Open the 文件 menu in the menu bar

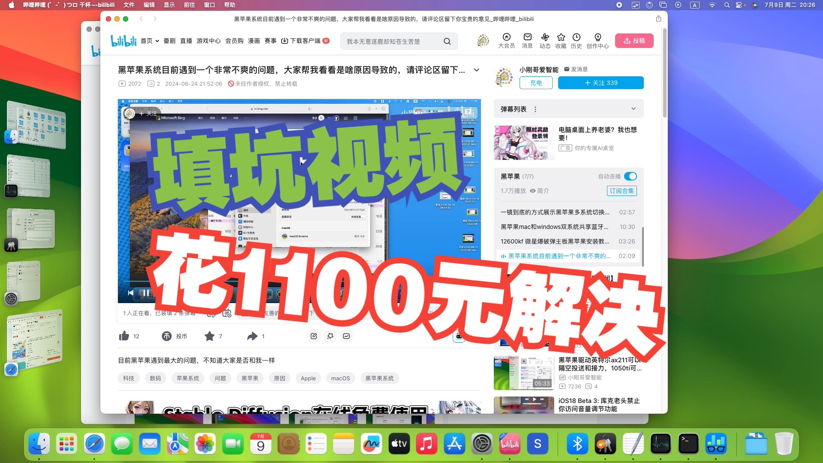[129, 5]
